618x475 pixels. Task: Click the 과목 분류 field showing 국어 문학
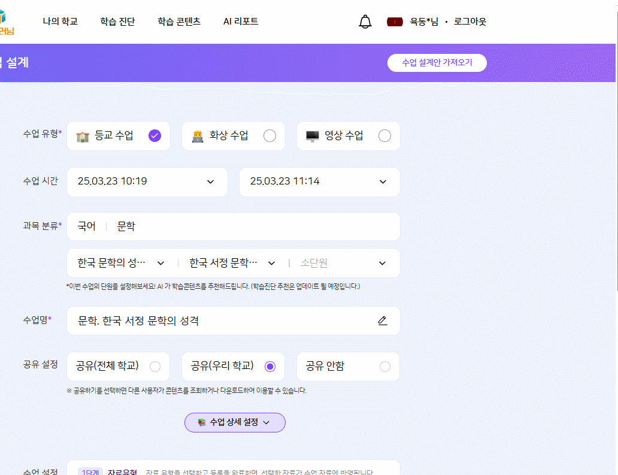tap(234, 226)
